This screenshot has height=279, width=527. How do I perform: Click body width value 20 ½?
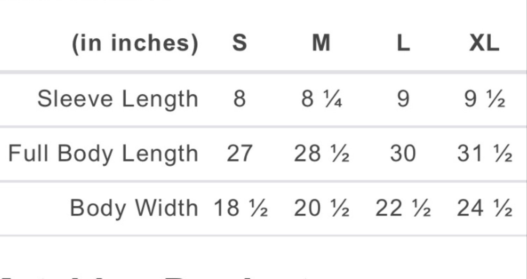(321, 208)
